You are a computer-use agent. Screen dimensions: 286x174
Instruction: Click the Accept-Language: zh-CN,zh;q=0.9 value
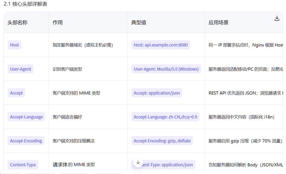click(x=165, y=117)
